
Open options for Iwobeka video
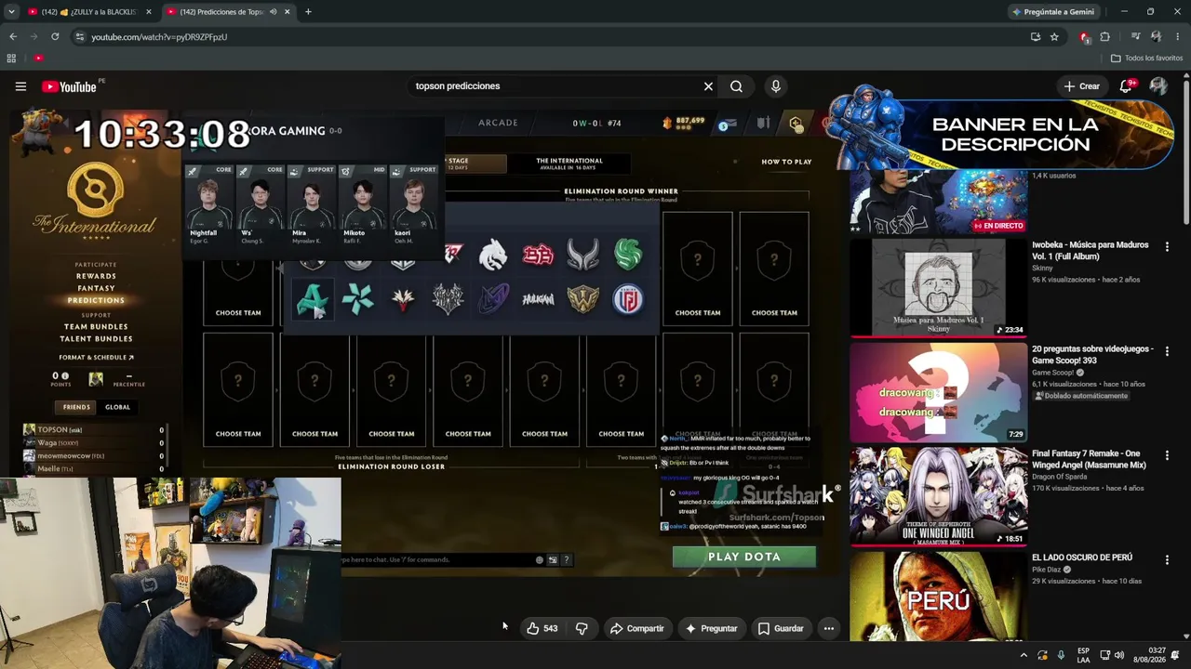coord(1167,247)
